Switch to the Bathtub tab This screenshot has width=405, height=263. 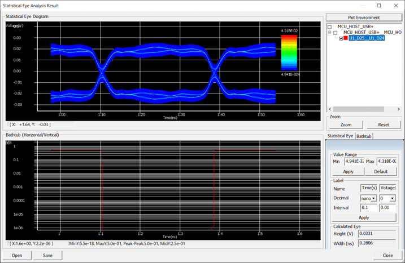pyautogui.click(x=363, y=136)
